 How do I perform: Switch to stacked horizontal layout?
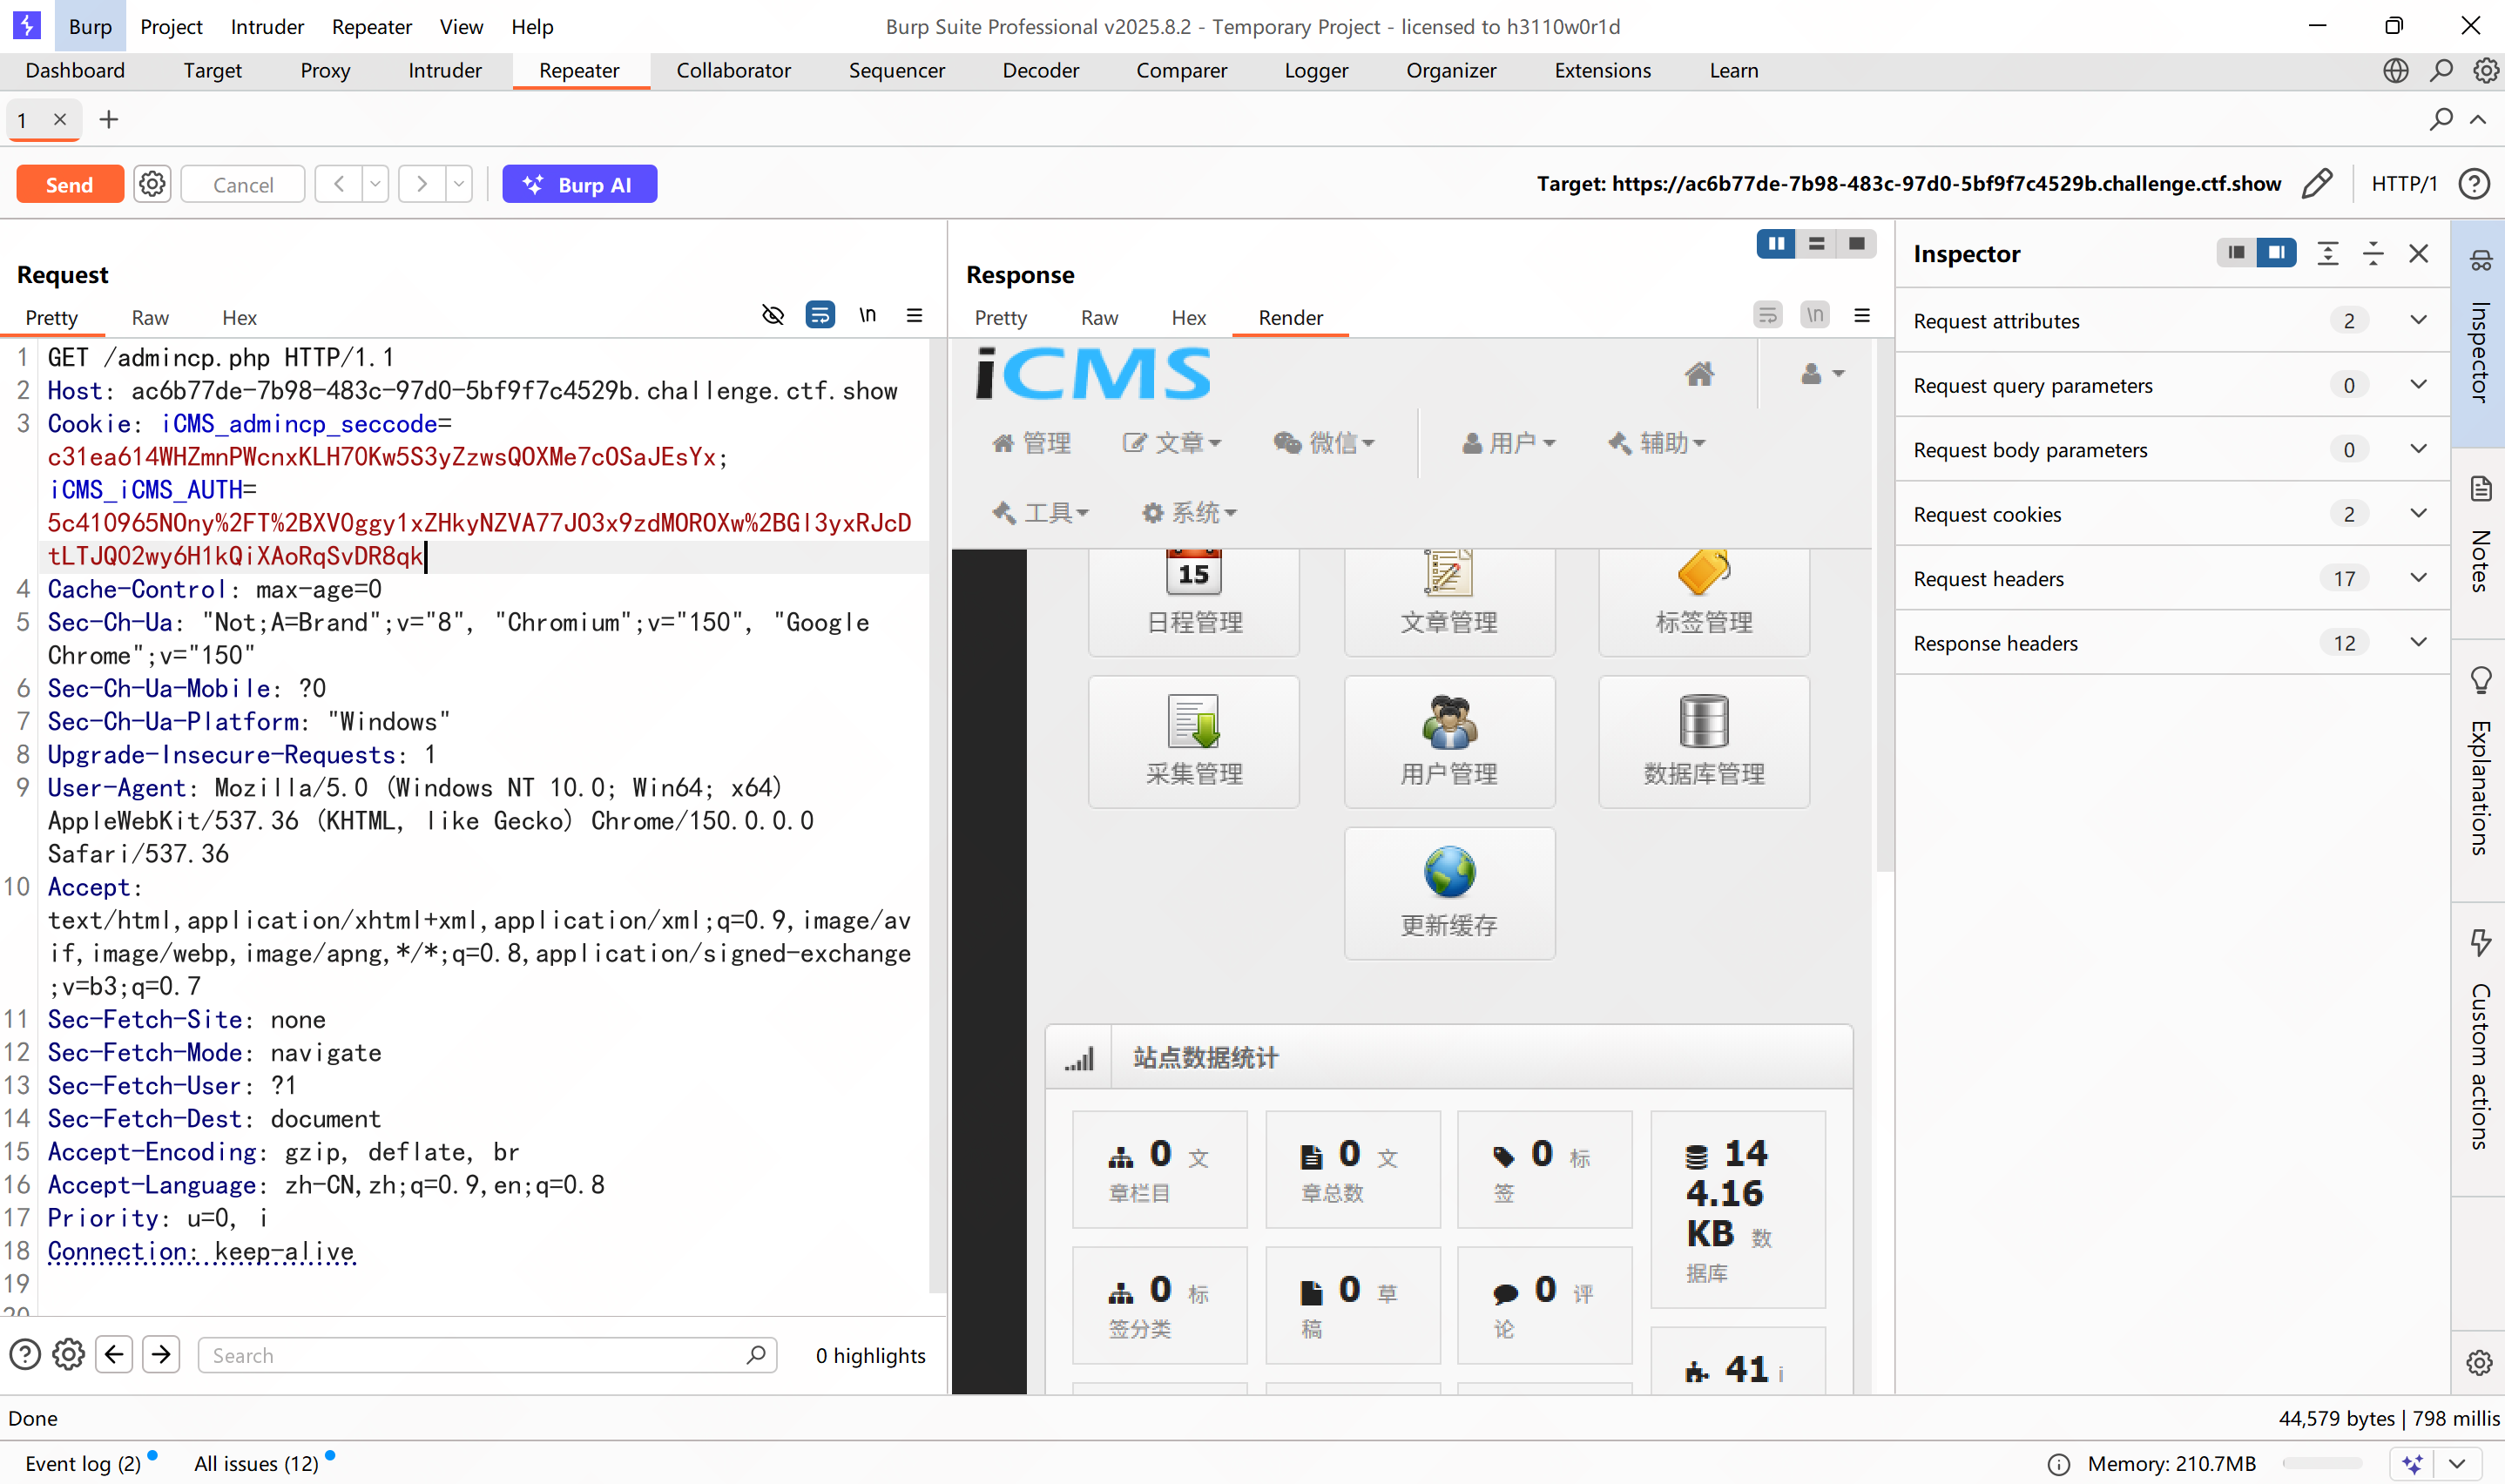click(x=1816, y=244)
